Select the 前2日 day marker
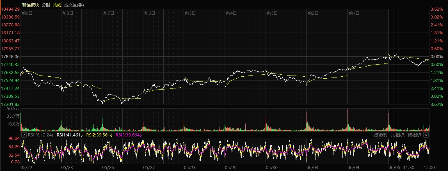The width and height of the screenshot is (448, 171). (313, 13)
